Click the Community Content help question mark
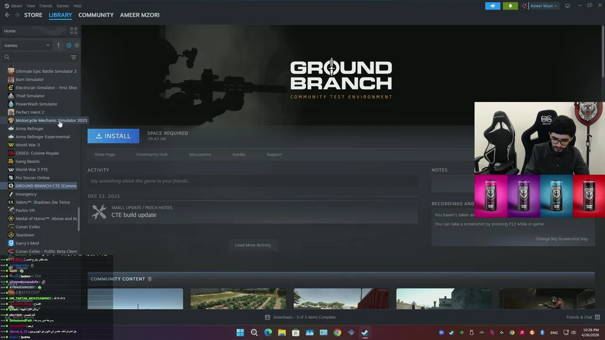This screenshot has width=605, height=340. (150, 279)
